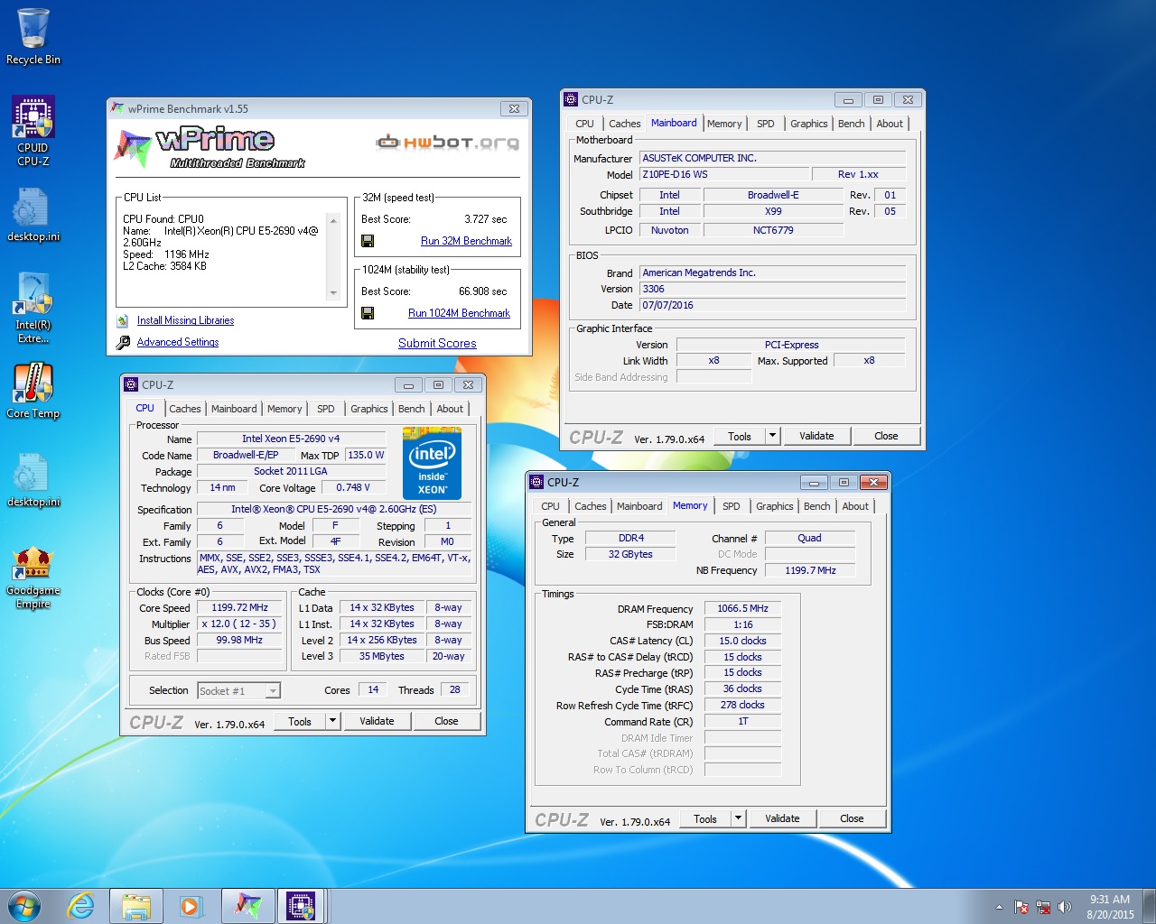Open Windows Explorer from the taskbar
The height and width of the screenshot is (924, 1156).
[x=135, y=906]
